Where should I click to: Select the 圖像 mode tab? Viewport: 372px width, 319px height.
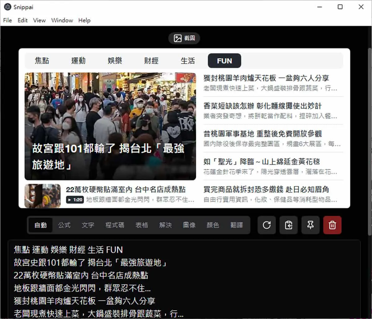point(189,225)
